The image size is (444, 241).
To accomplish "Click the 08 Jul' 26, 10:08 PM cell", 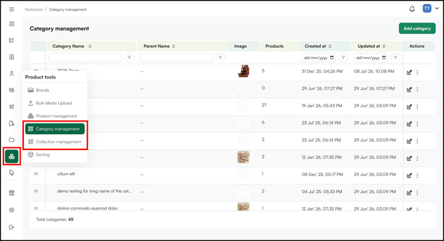I will pyautogui.click(x=374, y=71).
